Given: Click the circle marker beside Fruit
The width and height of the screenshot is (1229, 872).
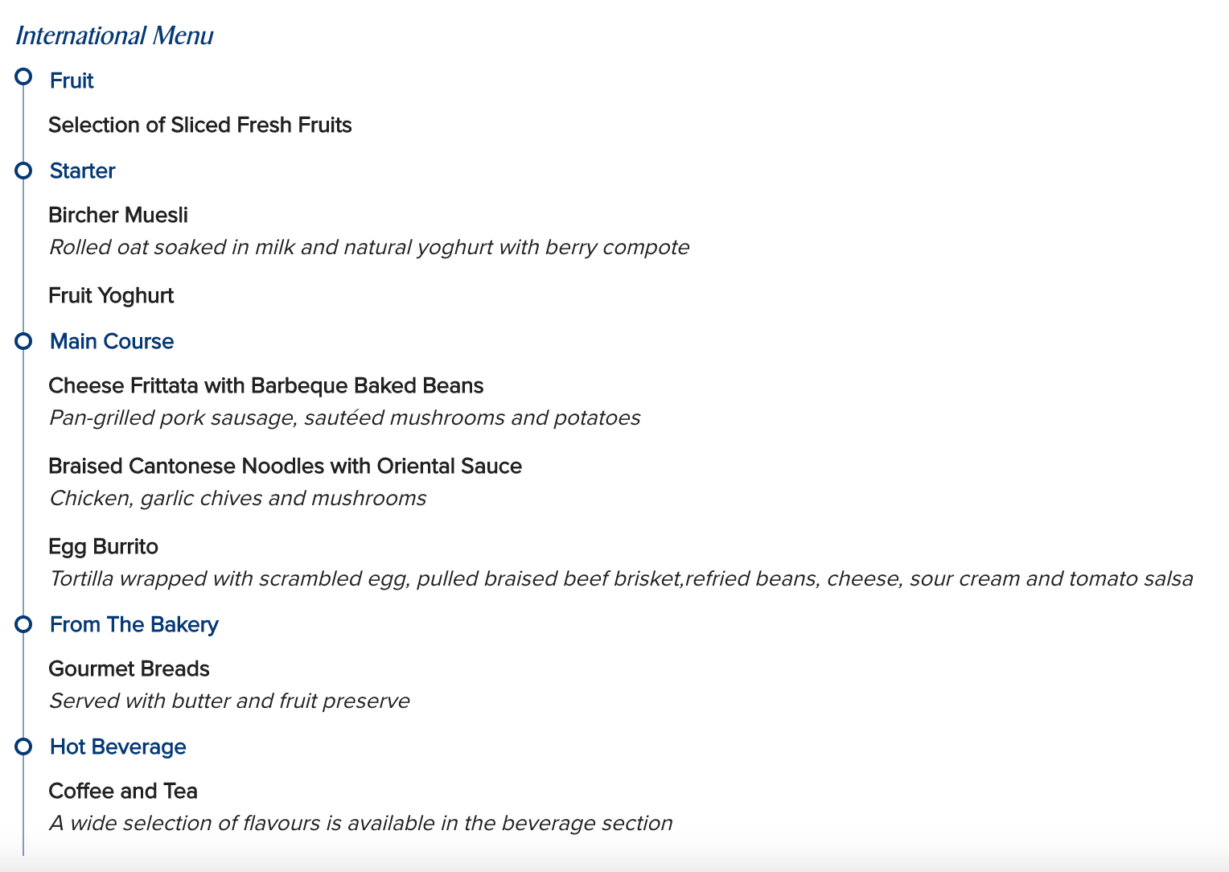Looking at the screenshot, I should click(x=23, y=77).
